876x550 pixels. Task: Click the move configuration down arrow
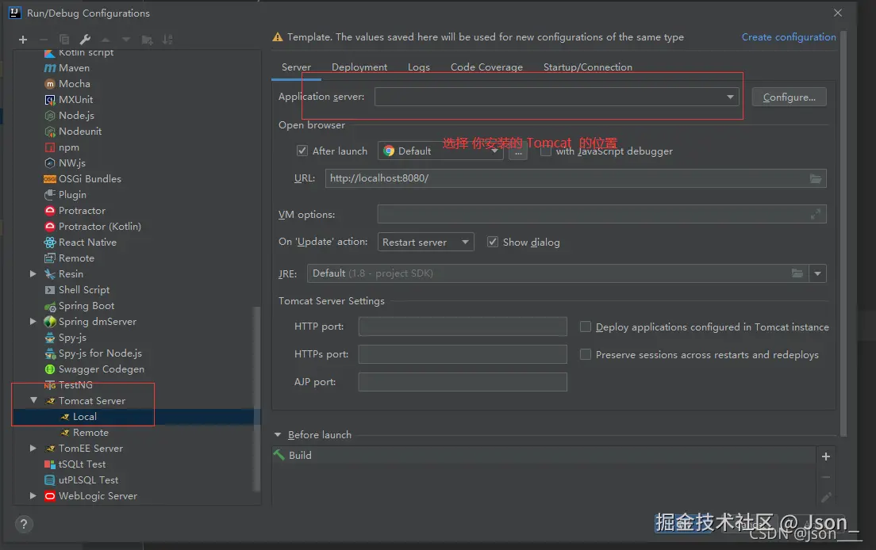point(126,40)
